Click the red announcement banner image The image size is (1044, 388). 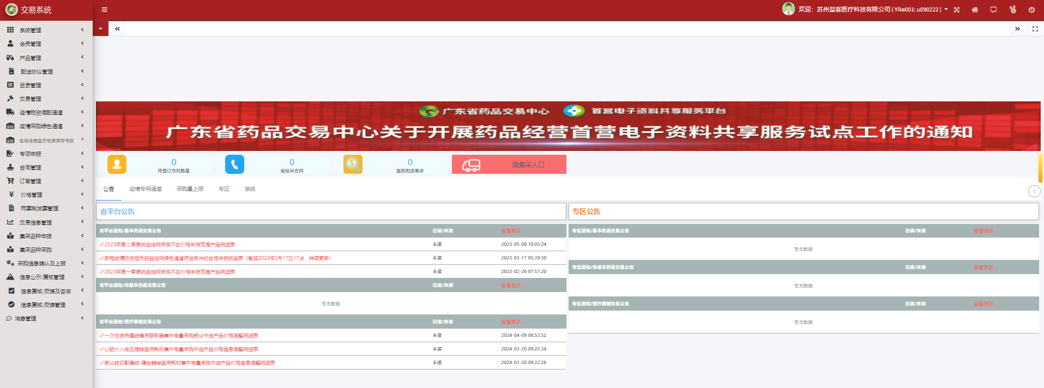coord(568,126)
